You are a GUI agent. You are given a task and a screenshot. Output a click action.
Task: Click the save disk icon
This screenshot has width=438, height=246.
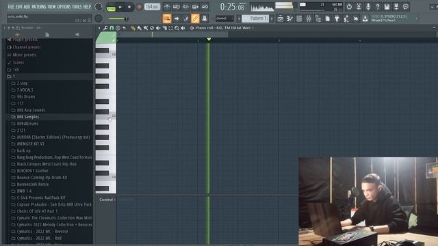(387, 7)
